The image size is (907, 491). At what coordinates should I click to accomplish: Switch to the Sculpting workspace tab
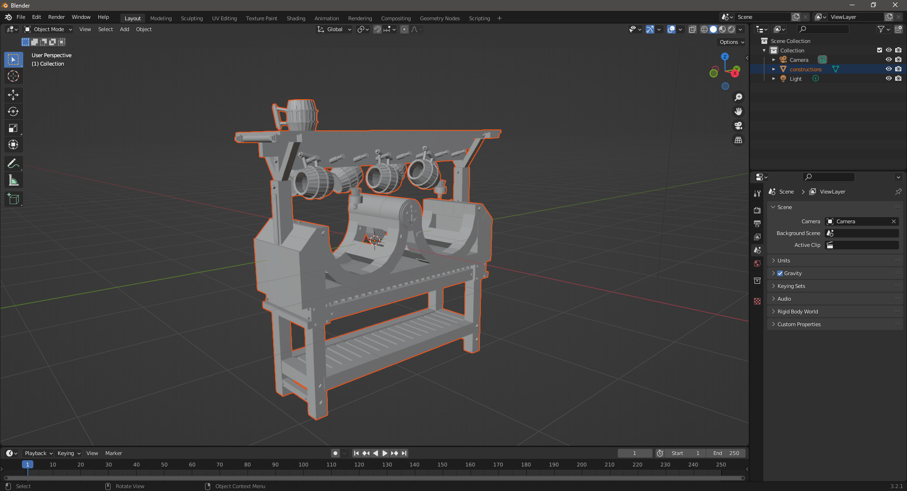[x=191, y=18]
